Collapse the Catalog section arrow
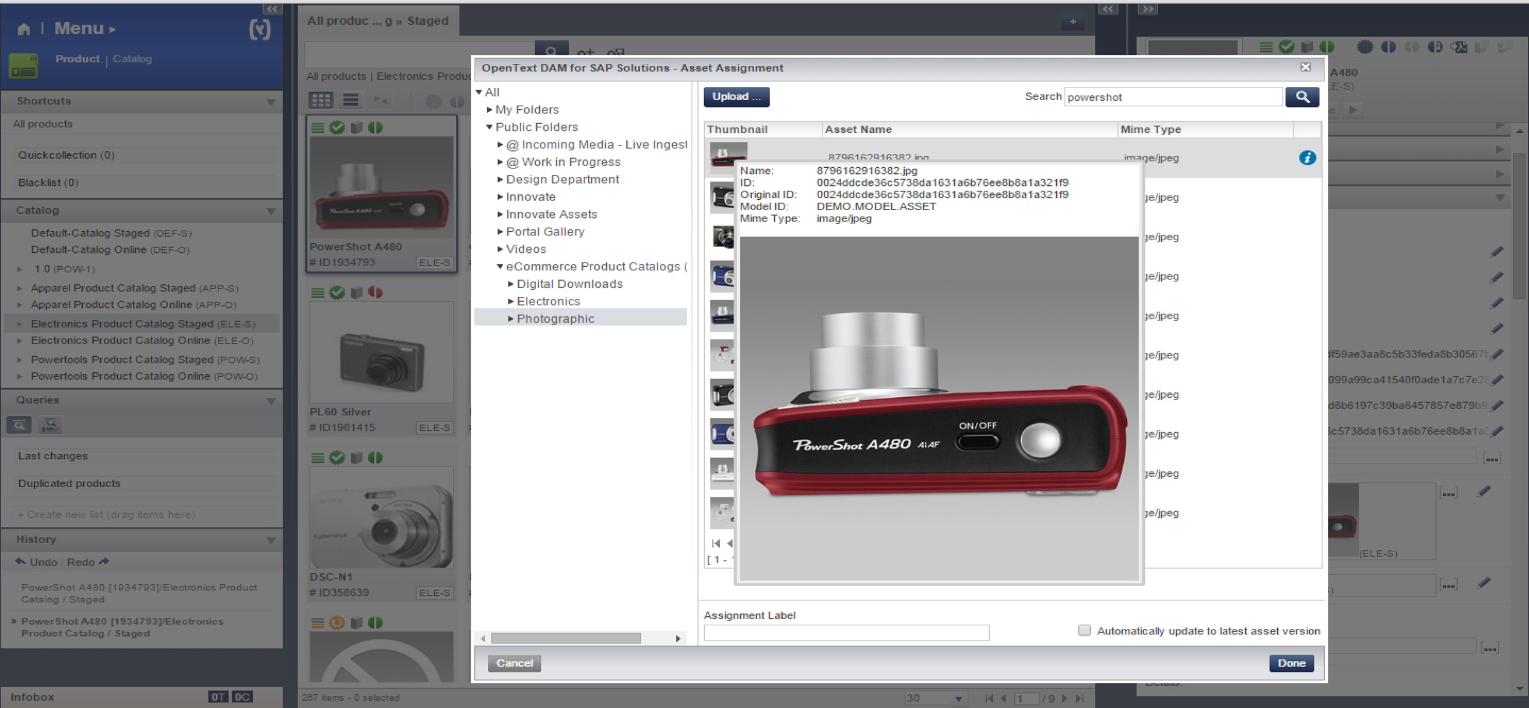 point(271,211)
